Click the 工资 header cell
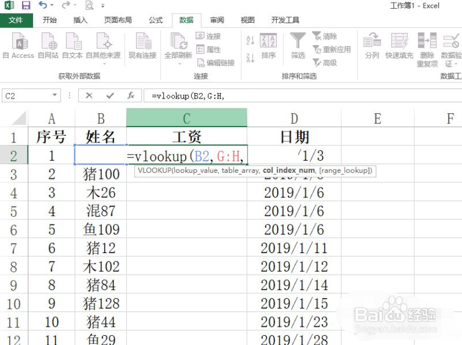The width and height of the screenshot is (462, 345). [x=187, y=136]
